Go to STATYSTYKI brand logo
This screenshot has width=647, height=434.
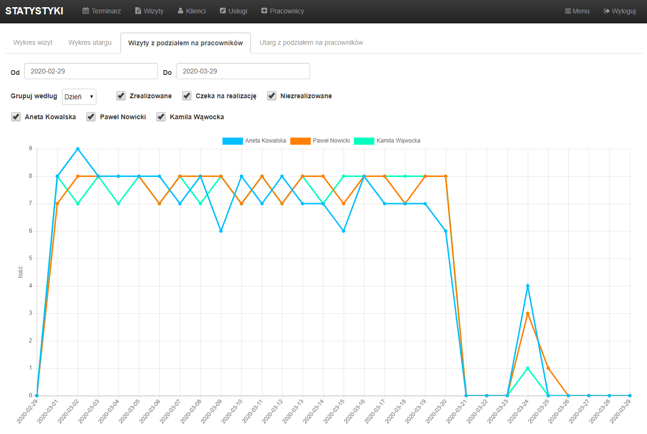point(34,11)
